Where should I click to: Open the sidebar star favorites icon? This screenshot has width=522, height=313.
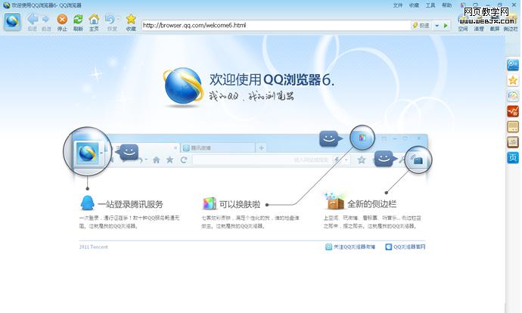[x=512, y=80]
